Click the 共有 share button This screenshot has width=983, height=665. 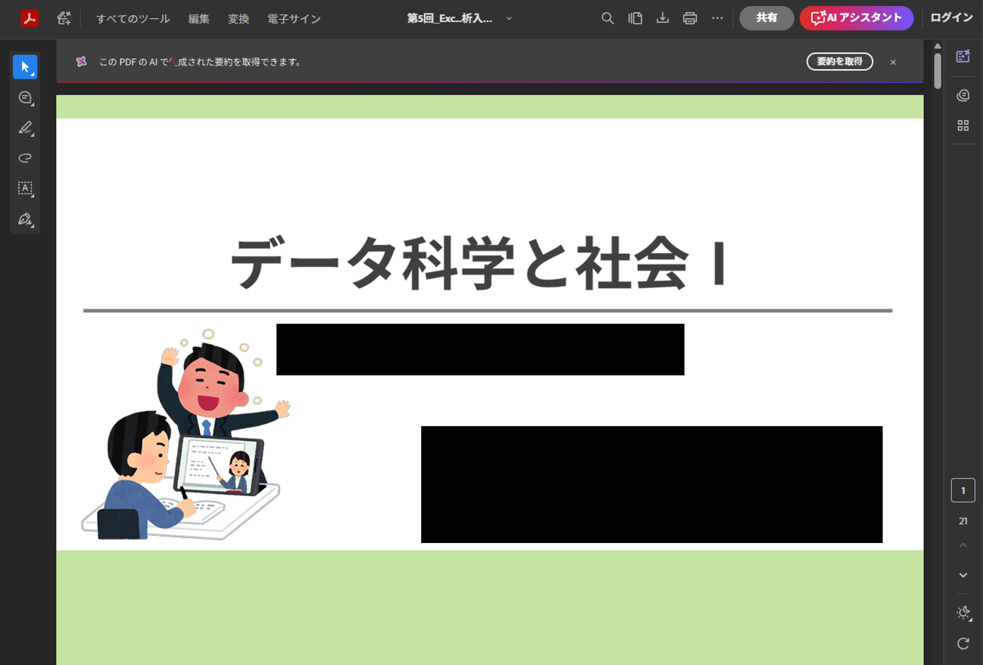tap(766, 18)
